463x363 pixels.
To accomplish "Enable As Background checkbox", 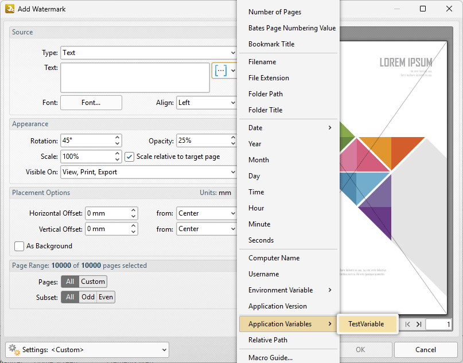I will click(19, 246).
